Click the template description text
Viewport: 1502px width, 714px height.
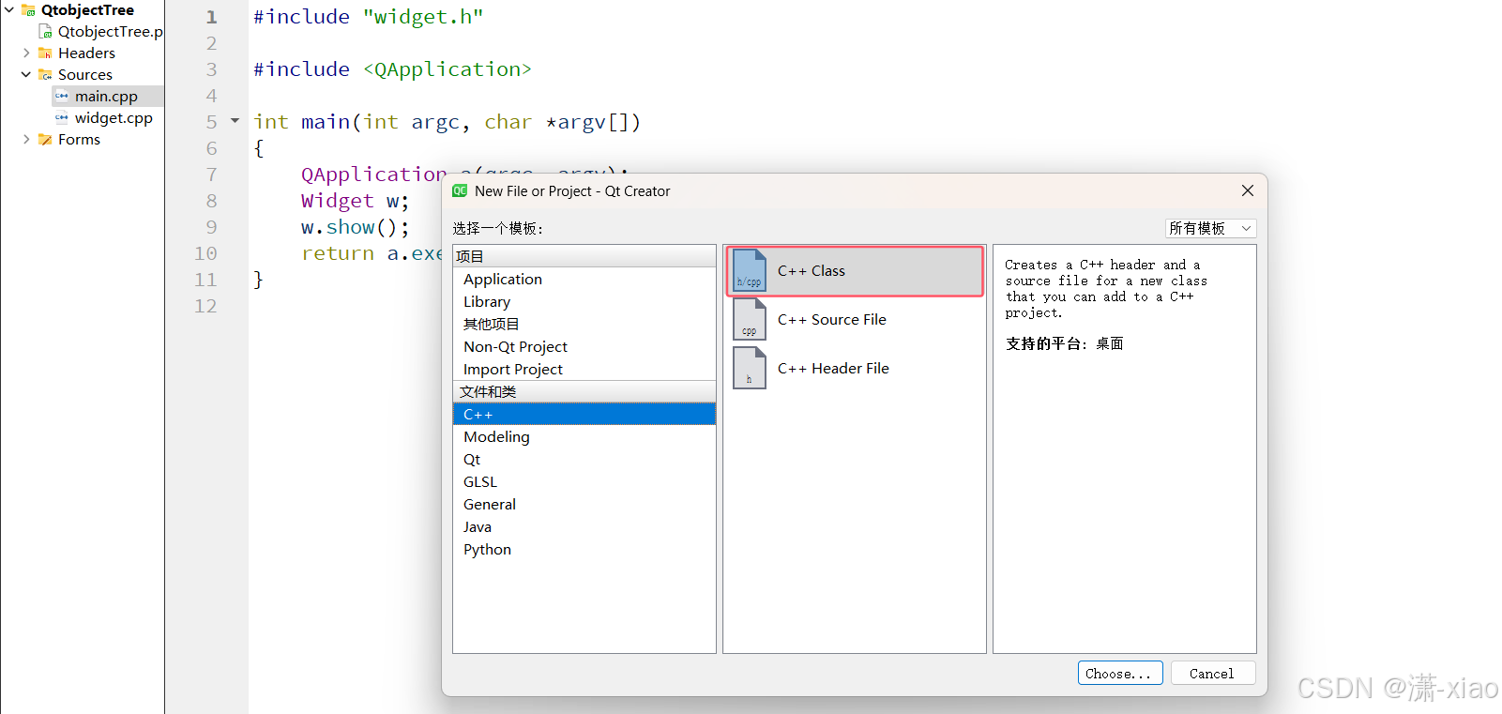click(1105, 289)
